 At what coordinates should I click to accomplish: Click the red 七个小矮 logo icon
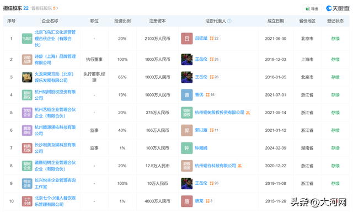tap(27, 201)
